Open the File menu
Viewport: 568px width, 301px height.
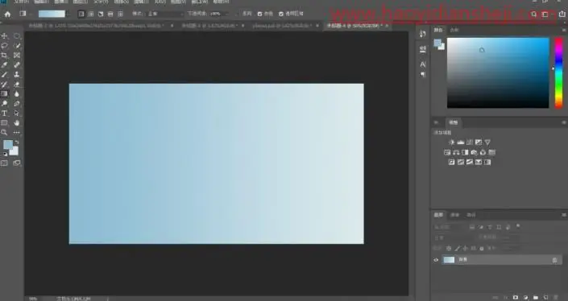[21, 2]
